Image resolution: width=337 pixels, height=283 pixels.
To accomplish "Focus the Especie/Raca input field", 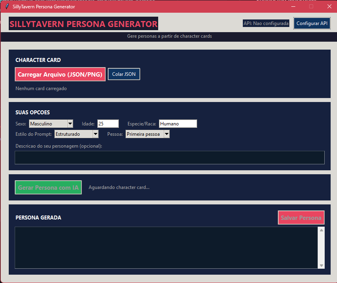I will tap(178, 124).
